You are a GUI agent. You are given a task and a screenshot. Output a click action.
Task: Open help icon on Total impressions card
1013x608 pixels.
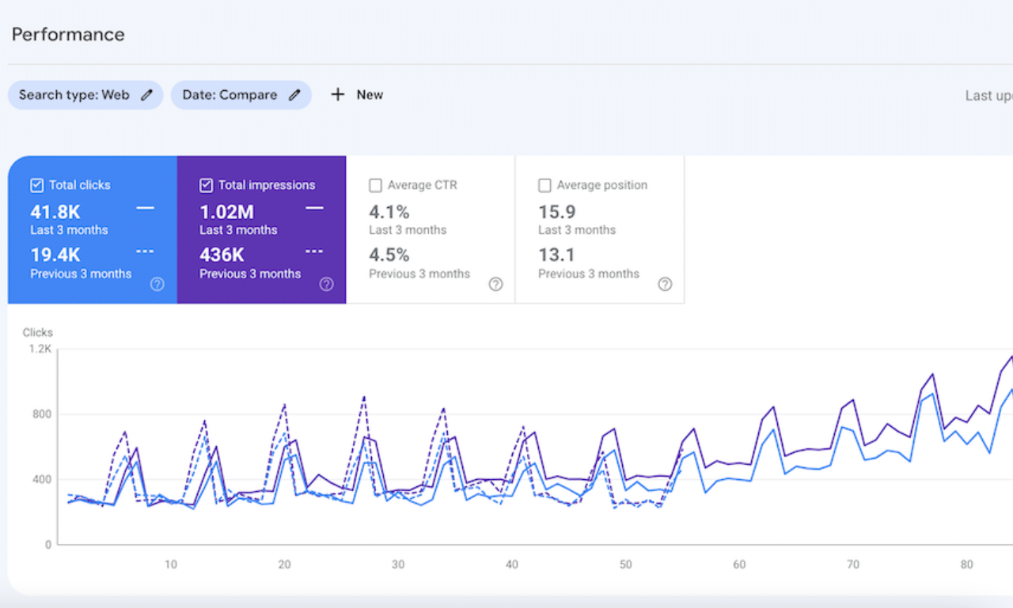(326, 285)
